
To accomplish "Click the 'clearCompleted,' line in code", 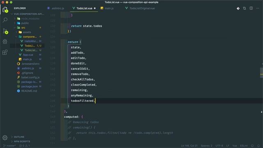I will (83, 85).
